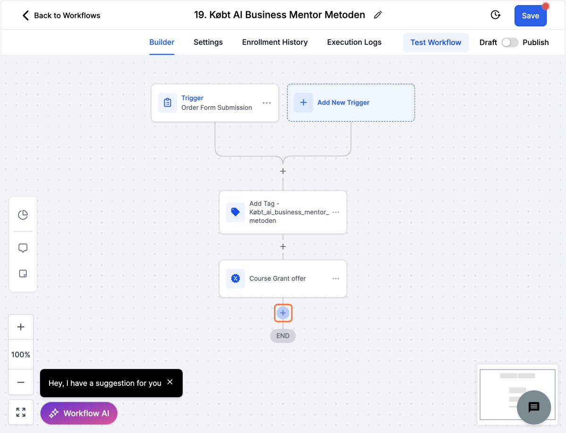Image resolution: width=566 pixels, height=433 pixels.
Task: Fit workflow to screen with expand icon
Action: point(21,412)
